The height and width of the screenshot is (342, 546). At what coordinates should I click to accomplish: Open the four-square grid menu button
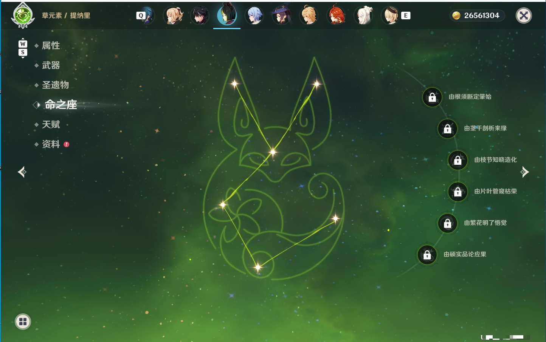(x=23, y=322)
